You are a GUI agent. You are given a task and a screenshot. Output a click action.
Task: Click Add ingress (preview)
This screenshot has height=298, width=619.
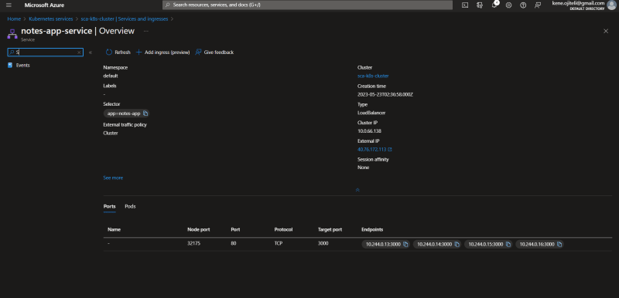click(162, 52)
